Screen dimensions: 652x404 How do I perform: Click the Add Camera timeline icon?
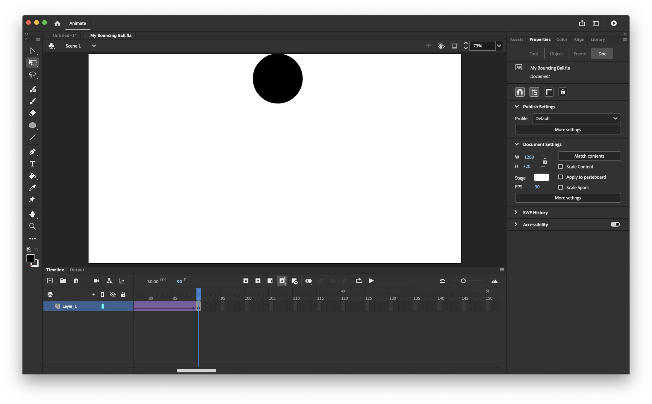[96, 281]
